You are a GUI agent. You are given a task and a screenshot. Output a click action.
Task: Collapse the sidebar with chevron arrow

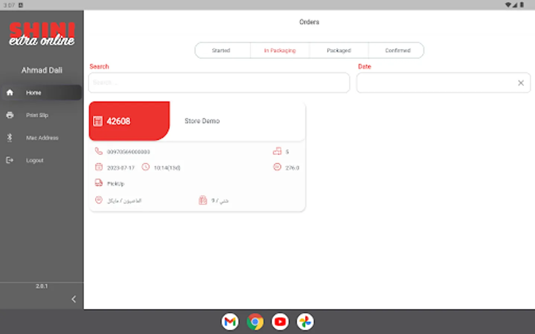click(74, 299)
